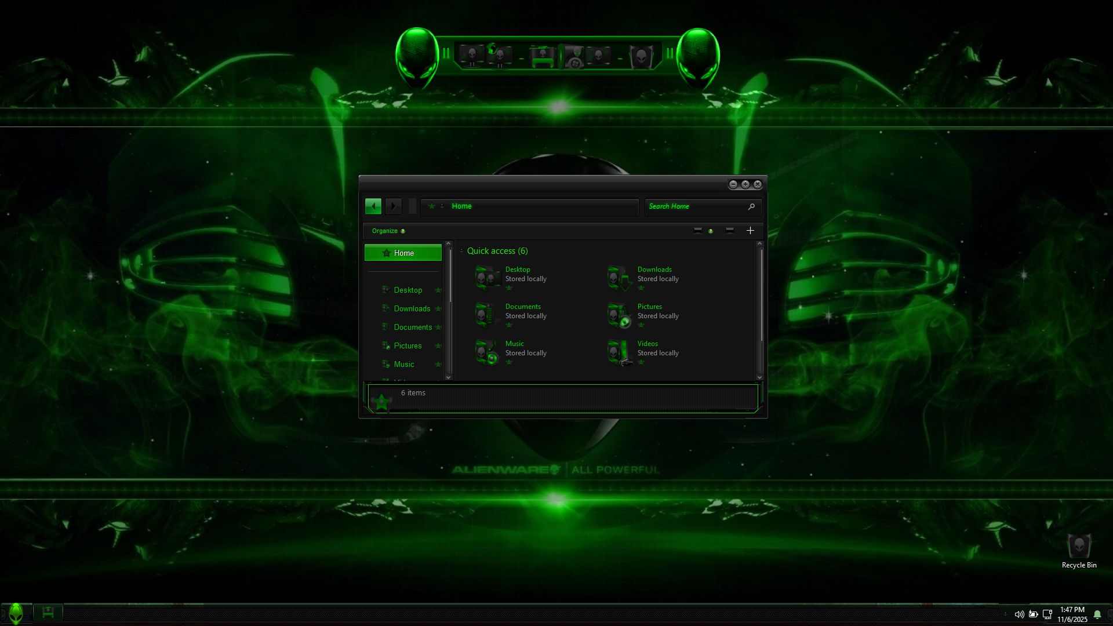Toggle the preview pane button

(729, 231)
